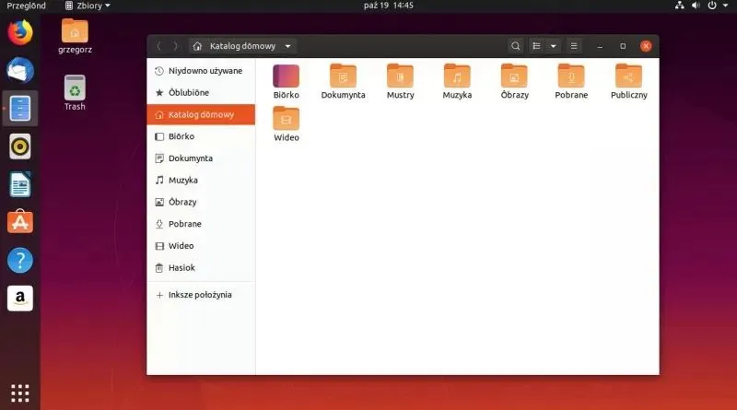Viewport: 737px width, 410px height.
Task: Toggle list view icon in header bar
Action: (536, 46)
